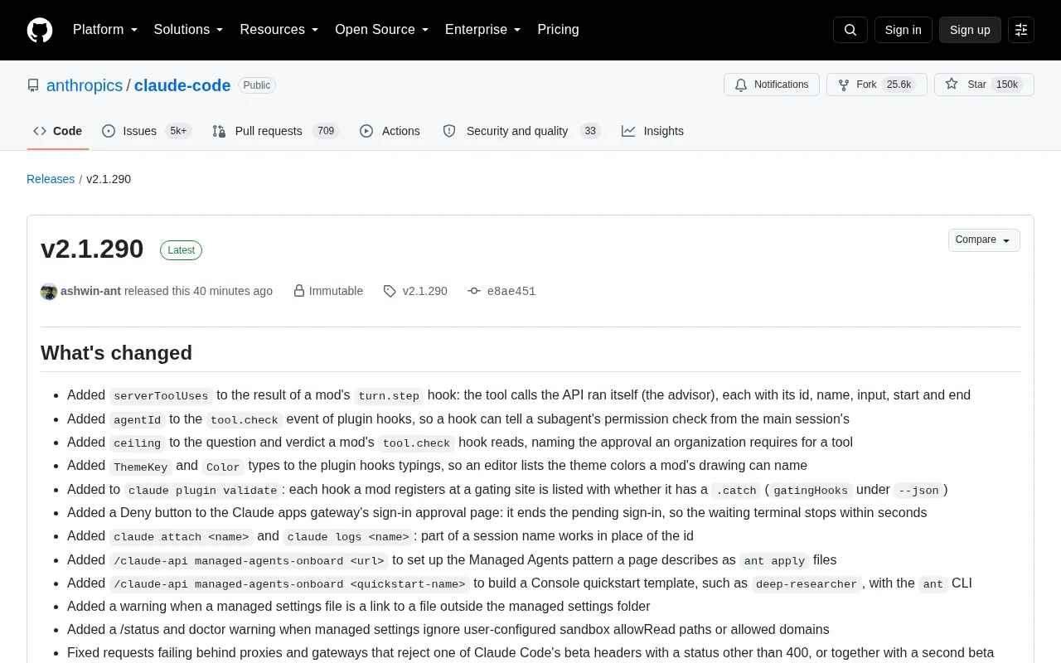Expand the Platform menu
The width and height of the screenshot is (1061, 663).
point(105,30)
